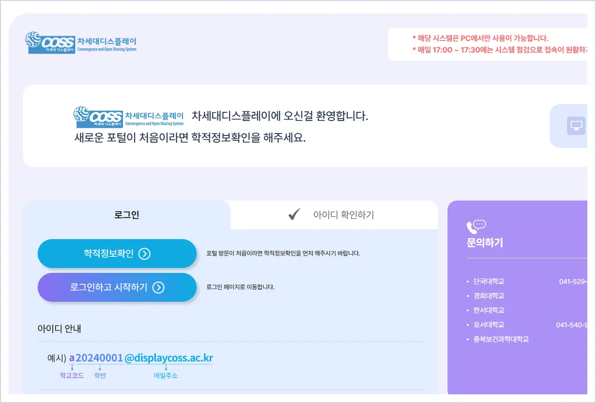Click the monitor icon in welcome banner
The image size is (596, 403).
coord(576,126)
